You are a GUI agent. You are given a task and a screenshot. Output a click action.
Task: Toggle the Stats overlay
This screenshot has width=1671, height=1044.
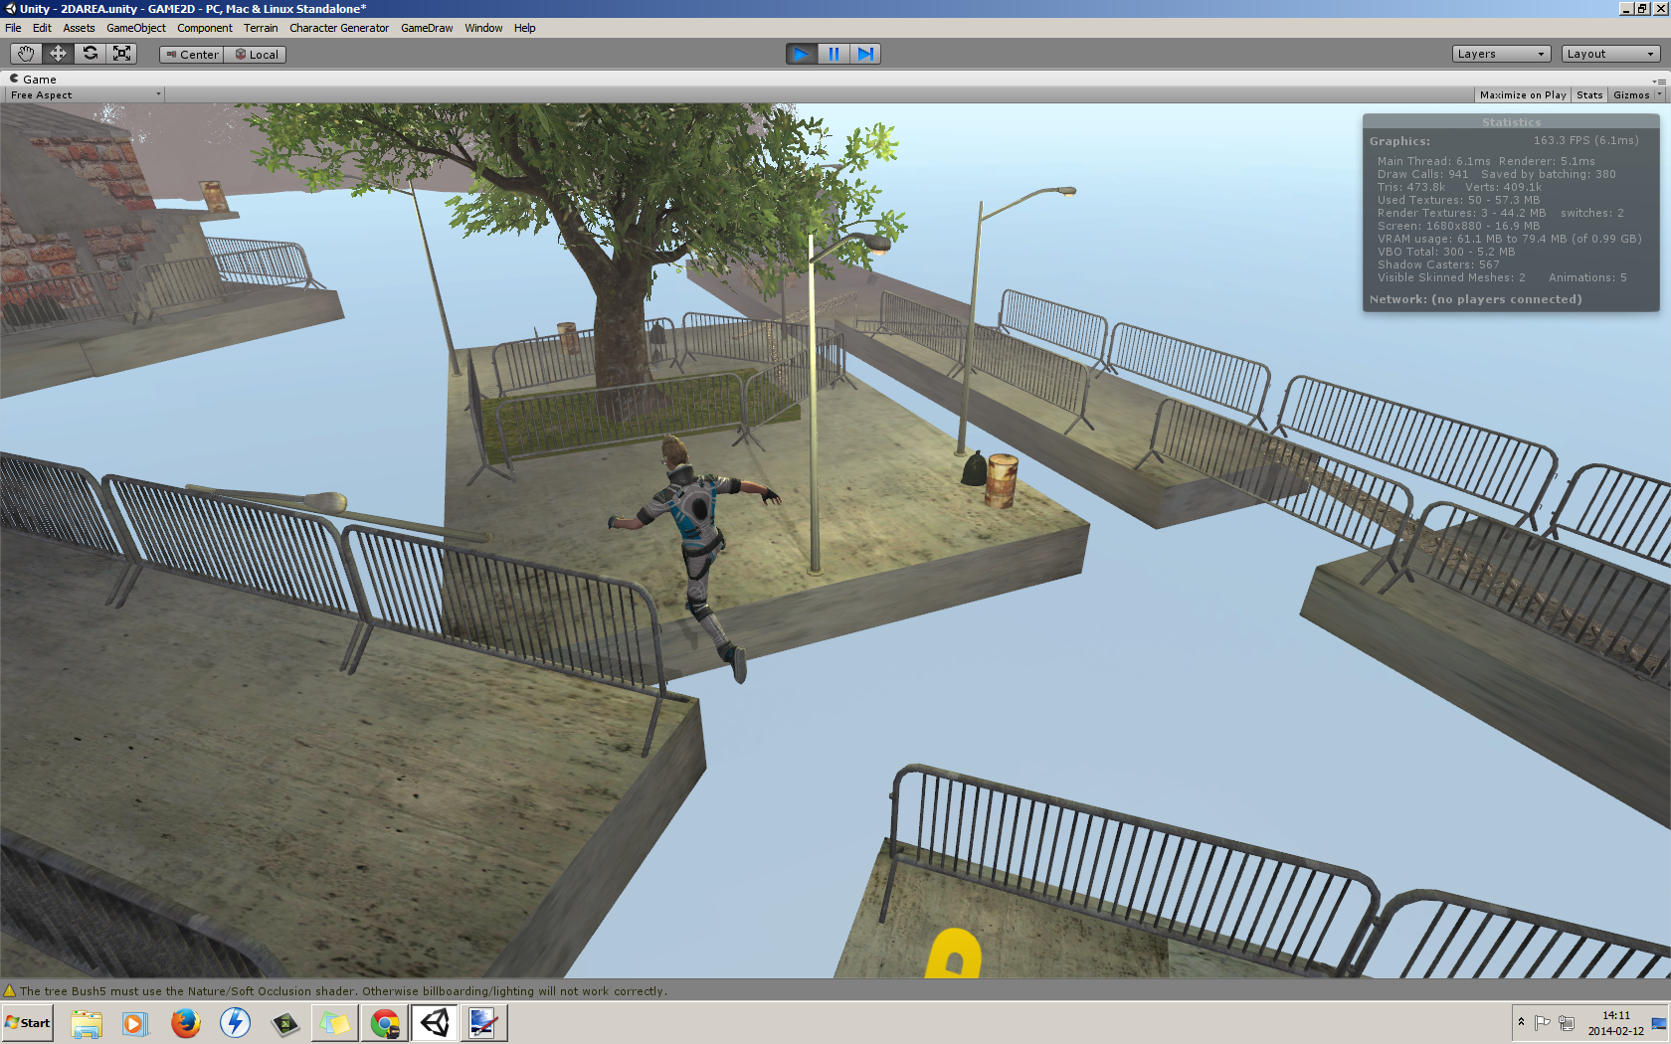click(1589, 95)
